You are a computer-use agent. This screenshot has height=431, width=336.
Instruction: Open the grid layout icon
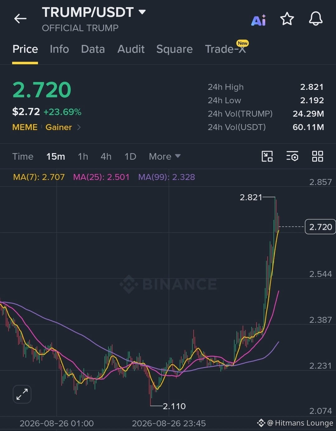point(318,156)
